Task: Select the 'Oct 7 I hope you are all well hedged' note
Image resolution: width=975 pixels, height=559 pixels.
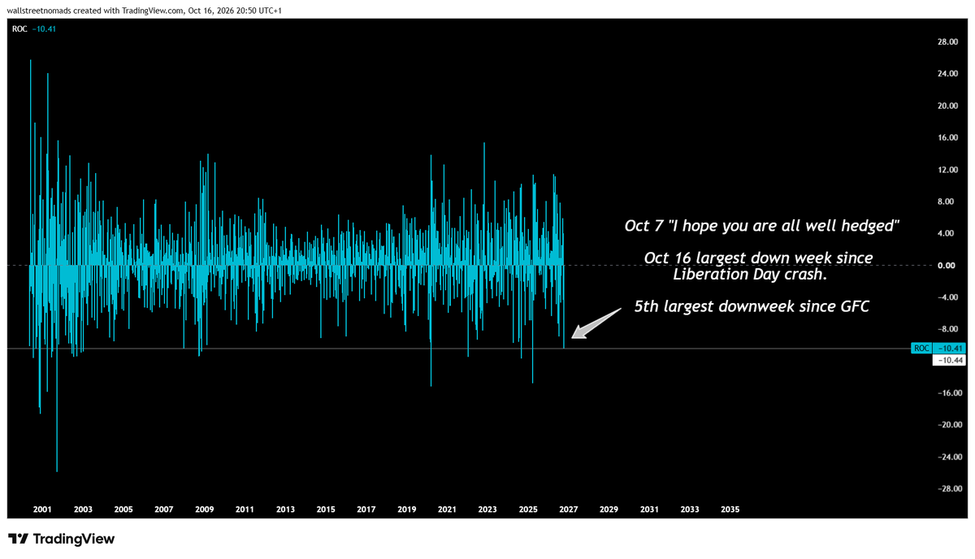Action: tap(762, 225)
